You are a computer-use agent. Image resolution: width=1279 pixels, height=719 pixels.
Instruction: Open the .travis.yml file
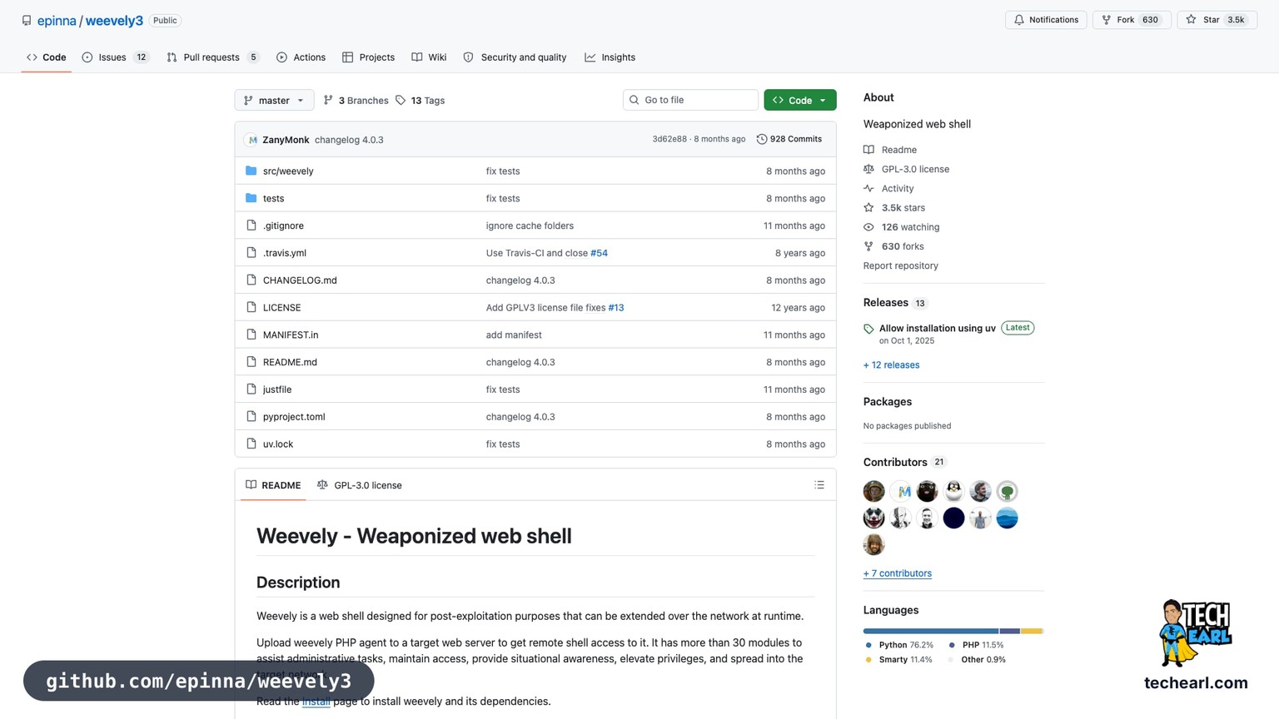click(x=285, y=253)
